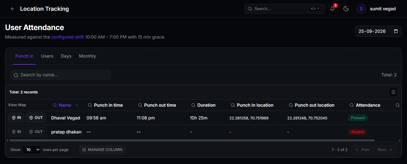Follow the configured shift link
This screenshot has height=164, width=407.
[x=68, y=37]
